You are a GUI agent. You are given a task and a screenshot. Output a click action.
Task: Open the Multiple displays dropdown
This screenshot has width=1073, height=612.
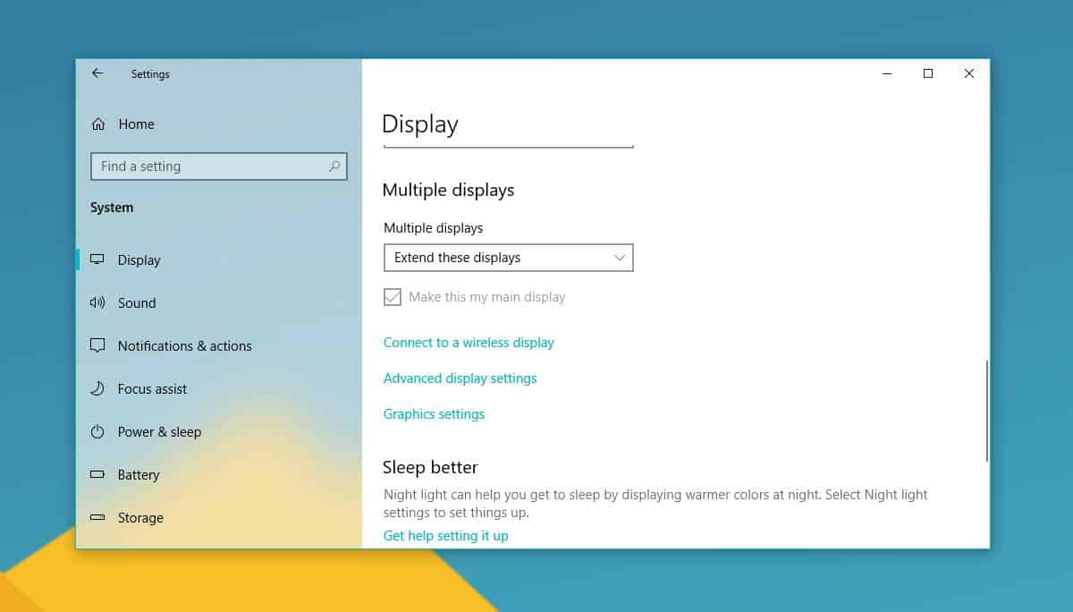508,258
